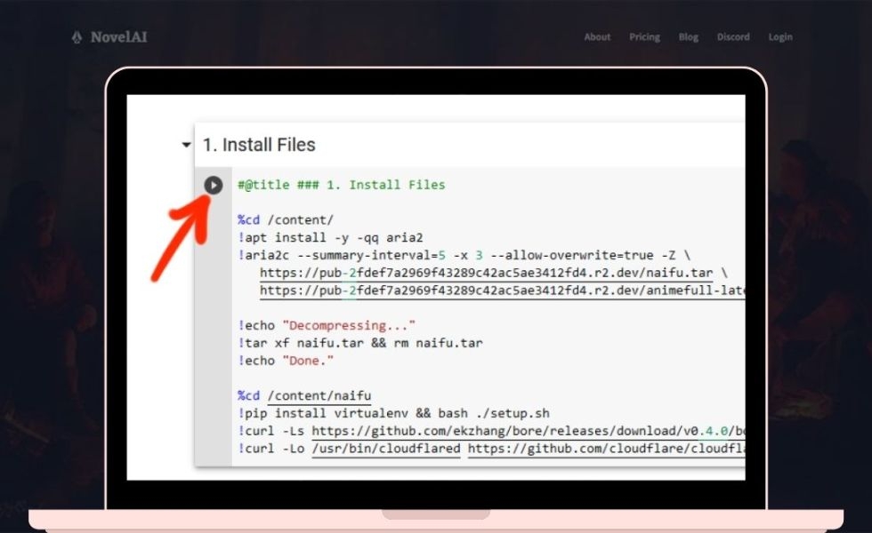Click the /usr/bin/cloudflared path
872x533 pixels.
(386, 449)
